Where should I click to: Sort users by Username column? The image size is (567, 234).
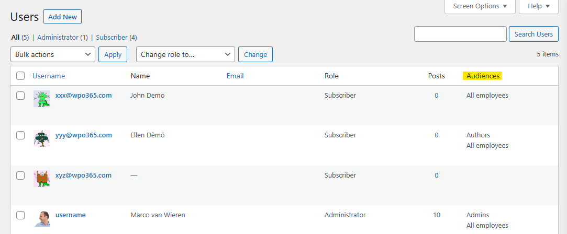coord(49,76)
